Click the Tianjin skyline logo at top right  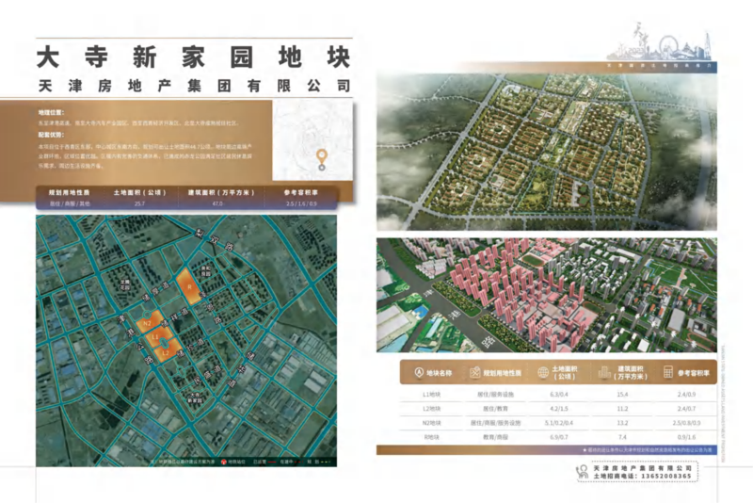pyautogui.click(x=661, y=41)
